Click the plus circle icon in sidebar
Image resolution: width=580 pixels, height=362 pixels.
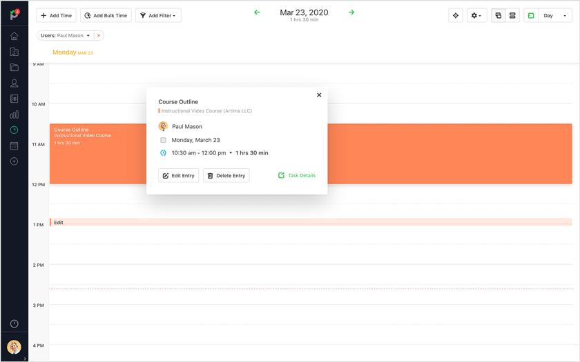coord(14,161)
